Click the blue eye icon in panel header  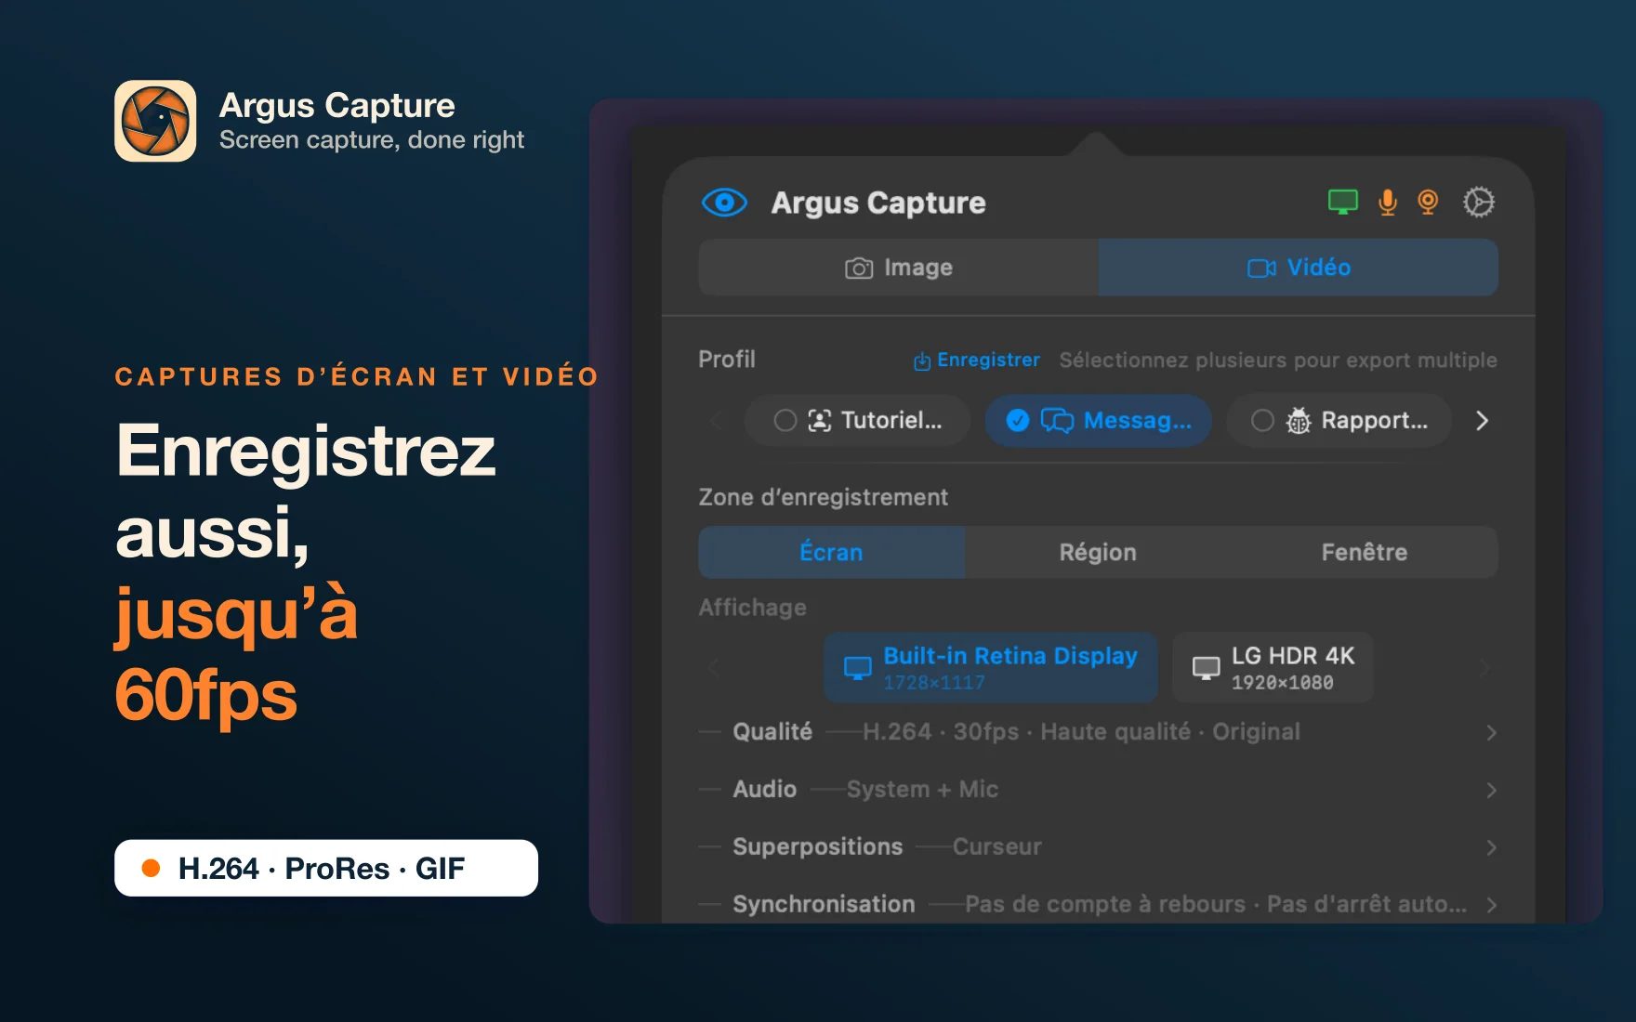(x=724, y=203)
